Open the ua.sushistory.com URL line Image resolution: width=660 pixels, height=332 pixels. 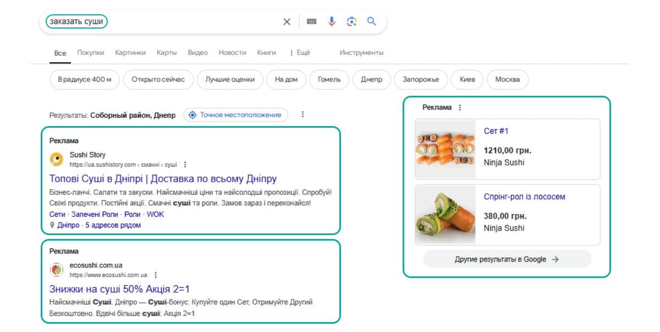[x=123, y=165]
